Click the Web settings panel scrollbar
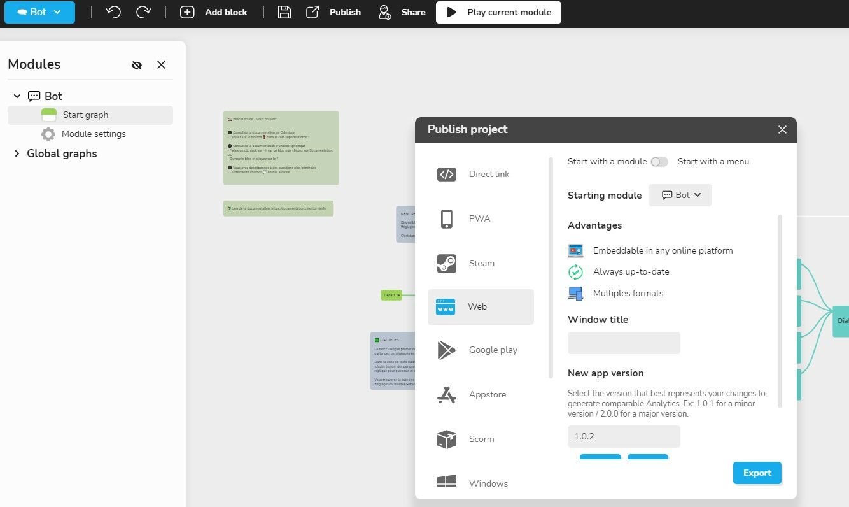The height and width of the screenshot is (507, 849). click(x=780, y=311)
